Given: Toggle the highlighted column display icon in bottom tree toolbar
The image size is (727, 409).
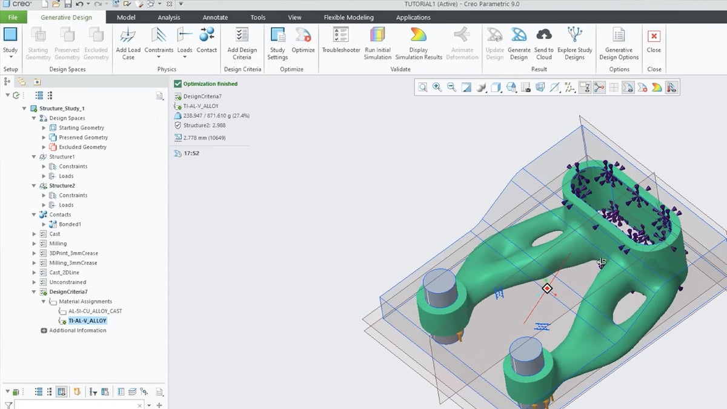Looking at the screenshot, I should click(x=61, y=392).
